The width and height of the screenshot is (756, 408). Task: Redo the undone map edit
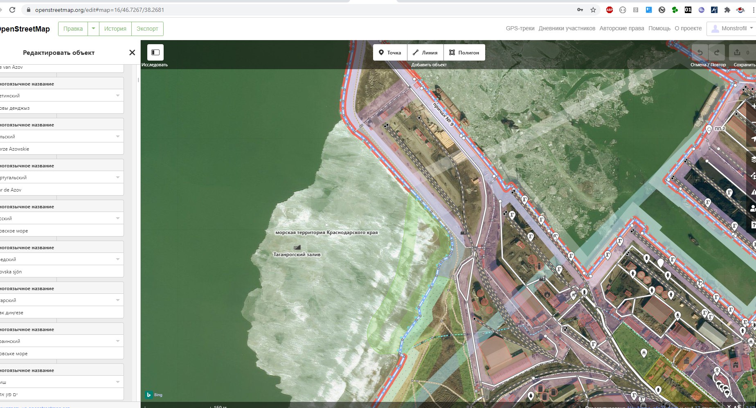(x=717, y=52)
